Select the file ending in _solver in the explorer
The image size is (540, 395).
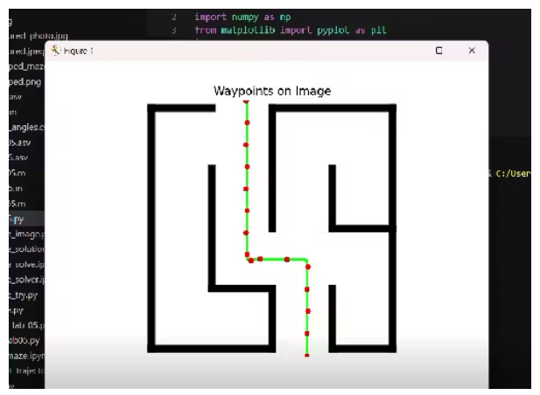(23, 280)
